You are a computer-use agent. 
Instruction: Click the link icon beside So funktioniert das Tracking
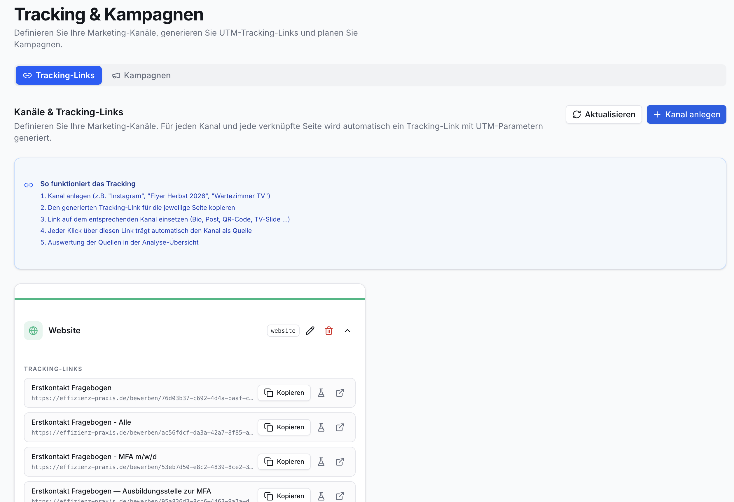(29, 185)
